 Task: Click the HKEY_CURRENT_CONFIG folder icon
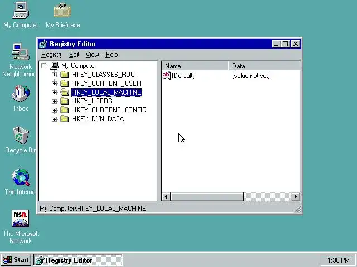coord(65,110)
